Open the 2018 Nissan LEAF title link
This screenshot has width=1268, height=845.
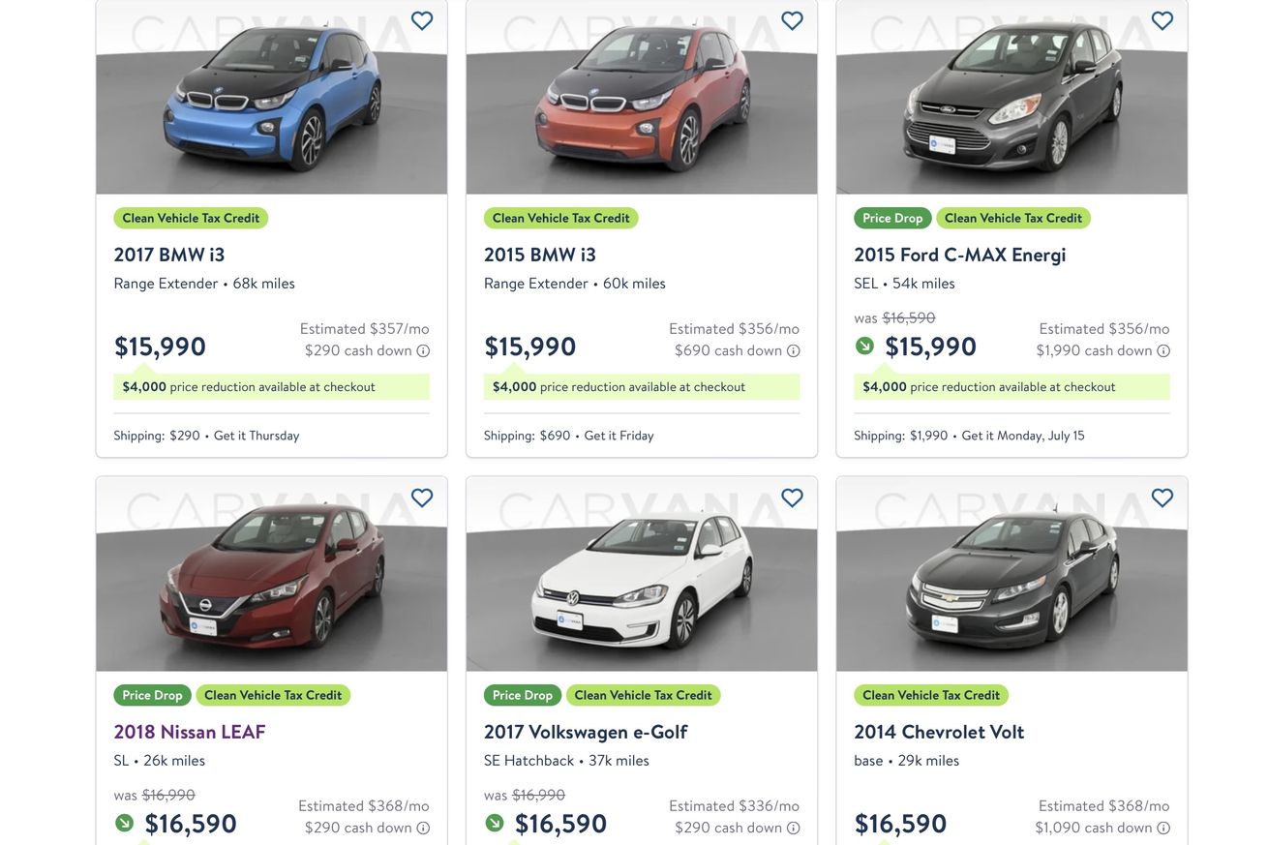point(190,732)
